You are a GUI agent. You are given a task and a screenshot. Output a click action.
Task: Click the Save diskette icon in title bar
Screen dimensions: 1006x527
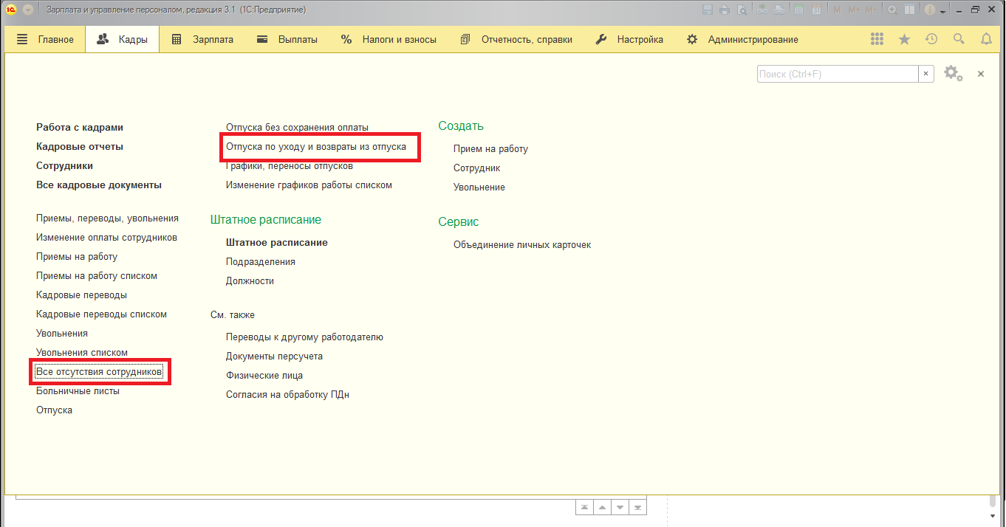(708, 10)
